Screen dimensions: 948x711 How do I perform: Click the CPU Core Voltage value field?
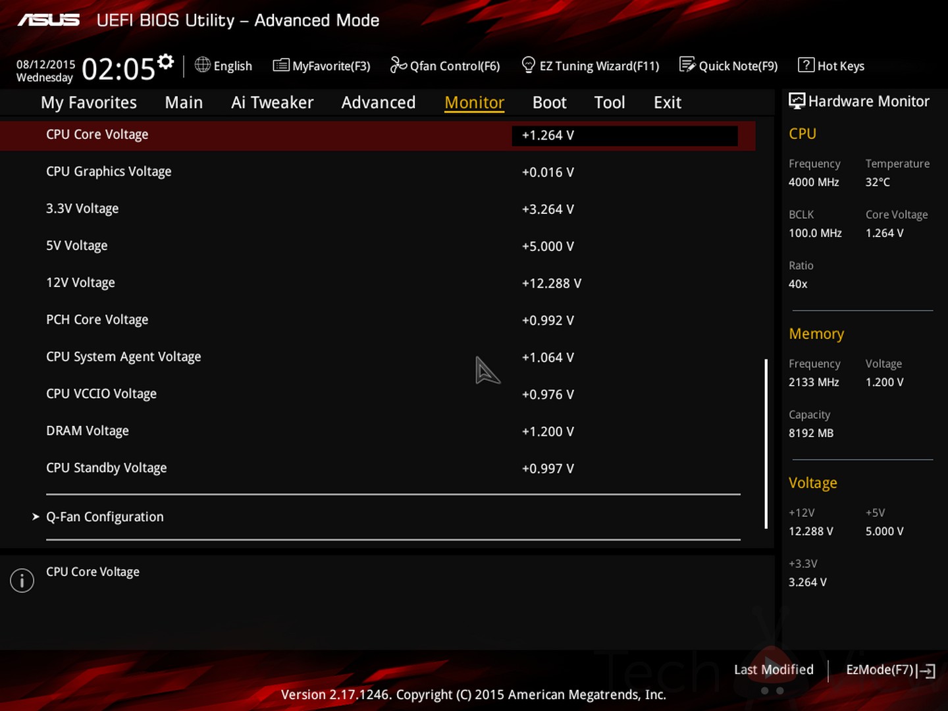625,135
